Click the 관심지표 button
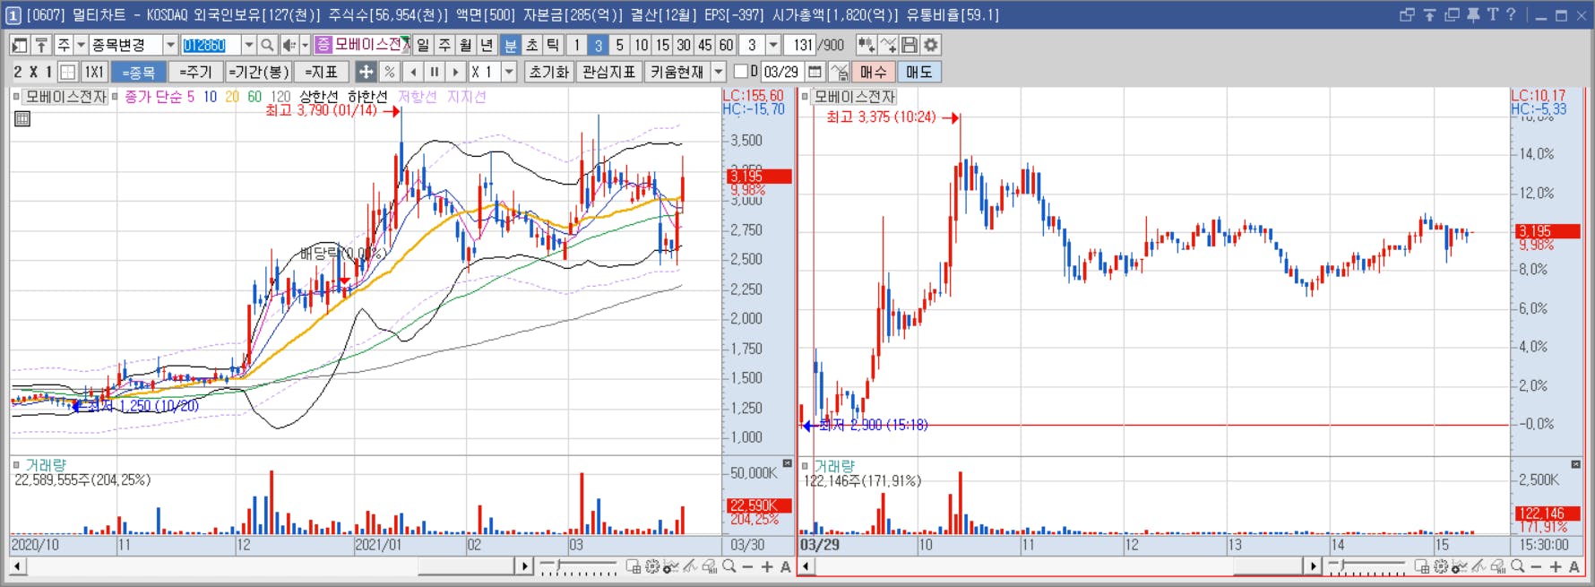The height and width of the screenshot is (587, 1595). (608, 72)
